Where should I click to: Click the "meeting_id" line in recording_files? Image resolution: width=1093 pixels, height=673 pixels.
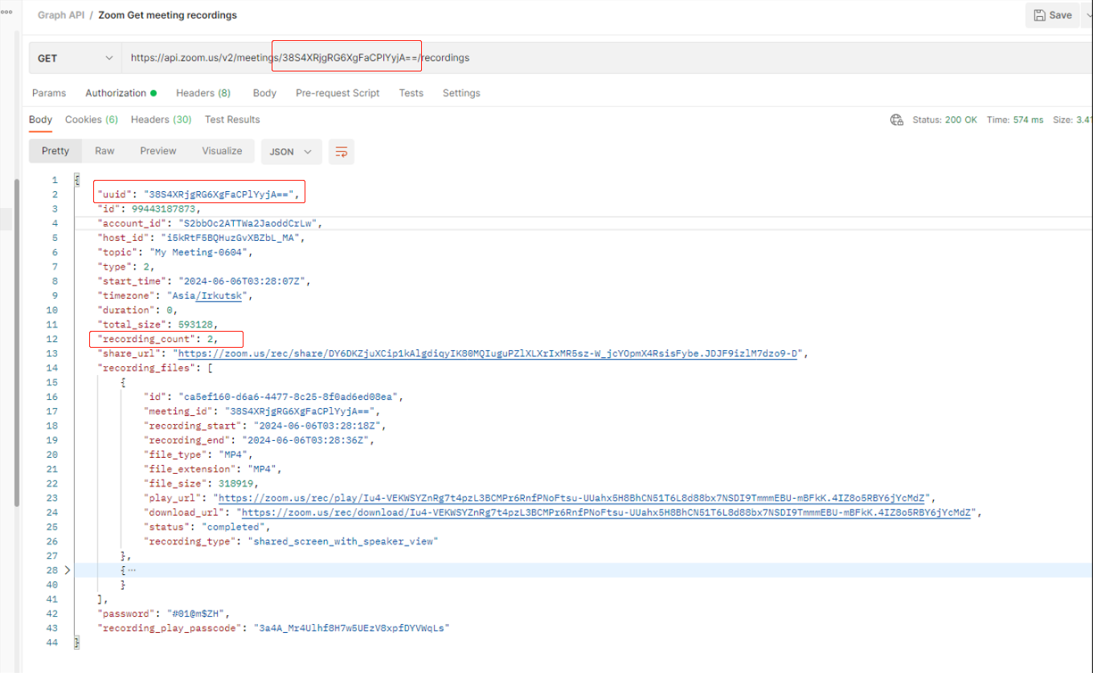[x=262, y=411]
